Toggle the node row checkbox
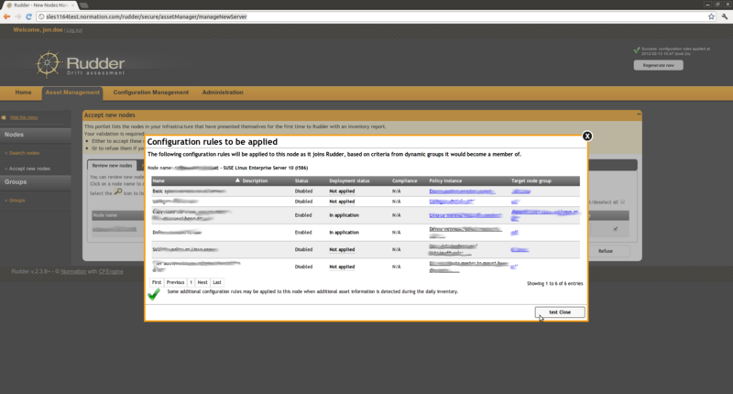The height and width of the screenshot is (394, 733). point(615,229)
